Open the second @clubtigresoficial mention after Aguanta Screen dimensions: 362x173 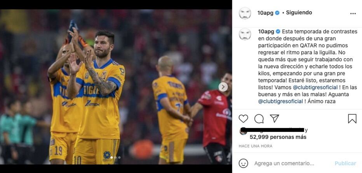280,102
